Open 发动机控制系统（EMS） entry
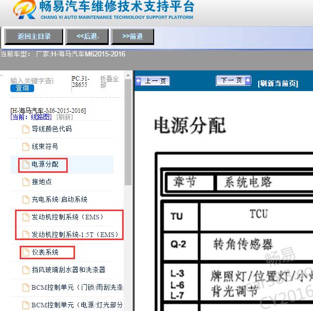This screenshot has height=311, width=313. point(67,217)
